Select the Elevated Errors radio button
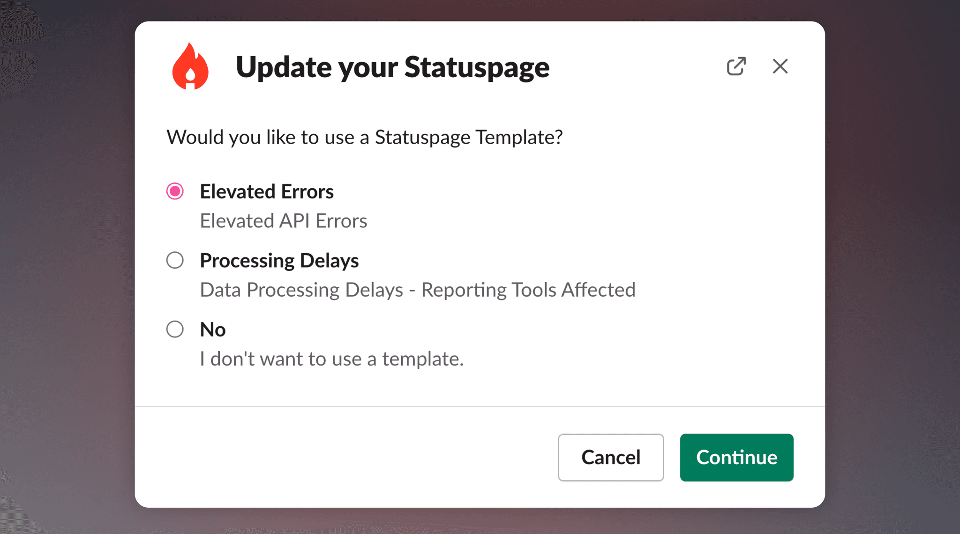Image resolution: width=960 pixels, height=534 pixels. point(175,191)
